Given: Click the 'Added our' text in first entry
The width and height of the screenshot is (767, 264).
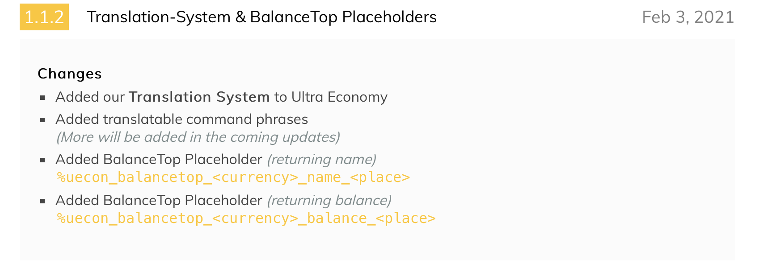Looking at the screenshot, I should coord(90,97).
